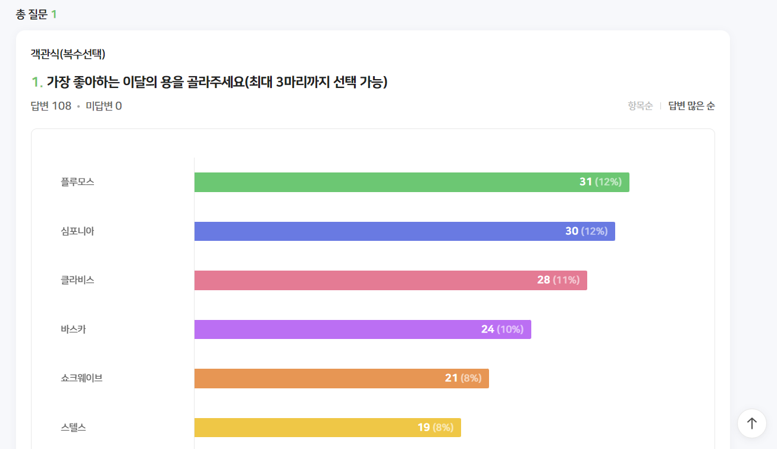Select the 심포니아 label
This screenshot has width=777, height=449.
point(77,231)
